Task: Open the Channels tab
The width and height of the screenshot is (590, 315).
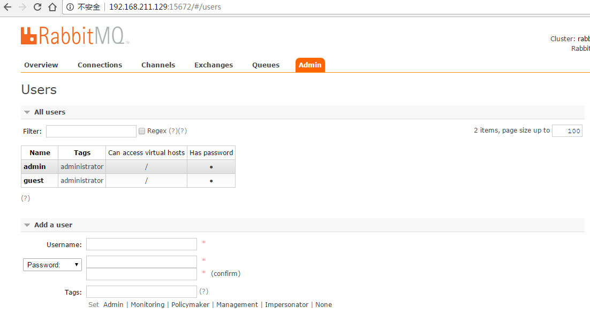Action: [x=158, y=65]
